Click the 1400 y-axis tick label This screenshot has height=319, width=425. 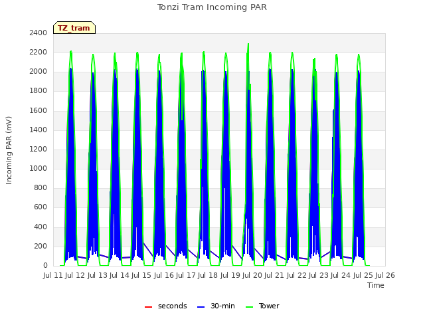click(x=39, y=130)
